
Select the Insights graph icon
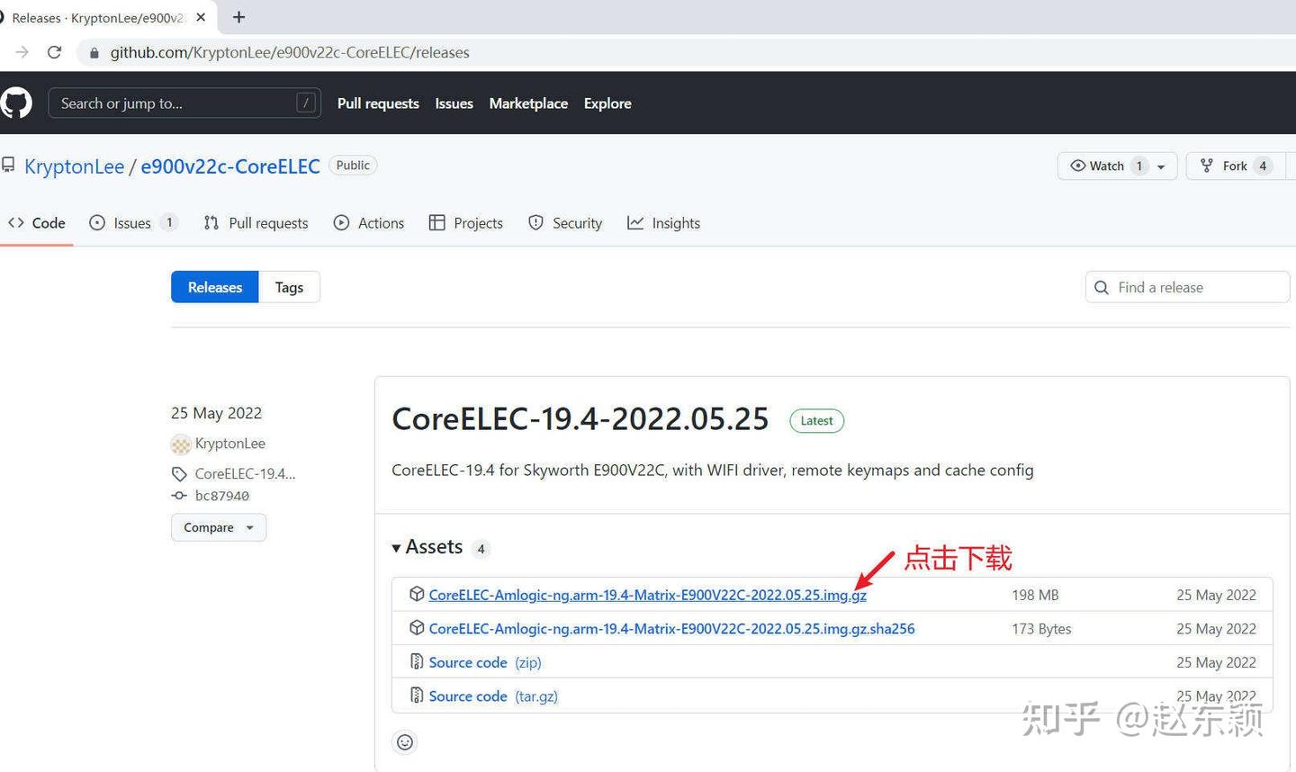tap(637, 222)
